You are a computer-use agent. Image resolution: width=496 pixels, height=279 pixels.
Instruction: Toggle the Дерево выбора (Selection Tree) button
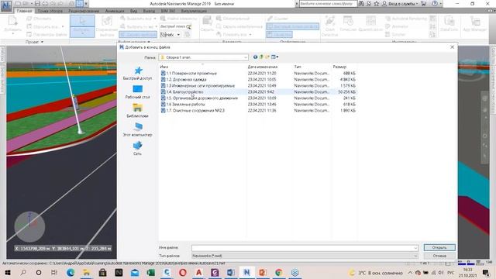(138, 34)
